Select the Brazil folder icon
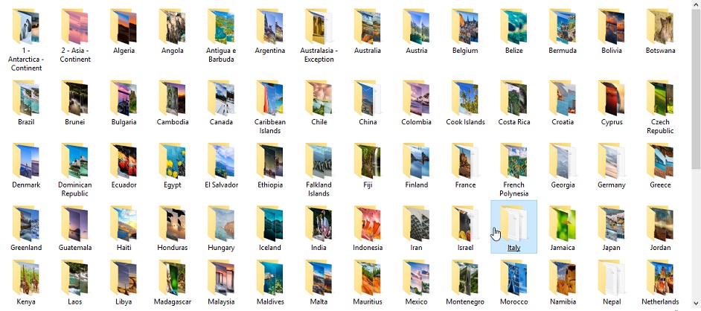Viewport: 701px width, 311px height. [26, 98]
